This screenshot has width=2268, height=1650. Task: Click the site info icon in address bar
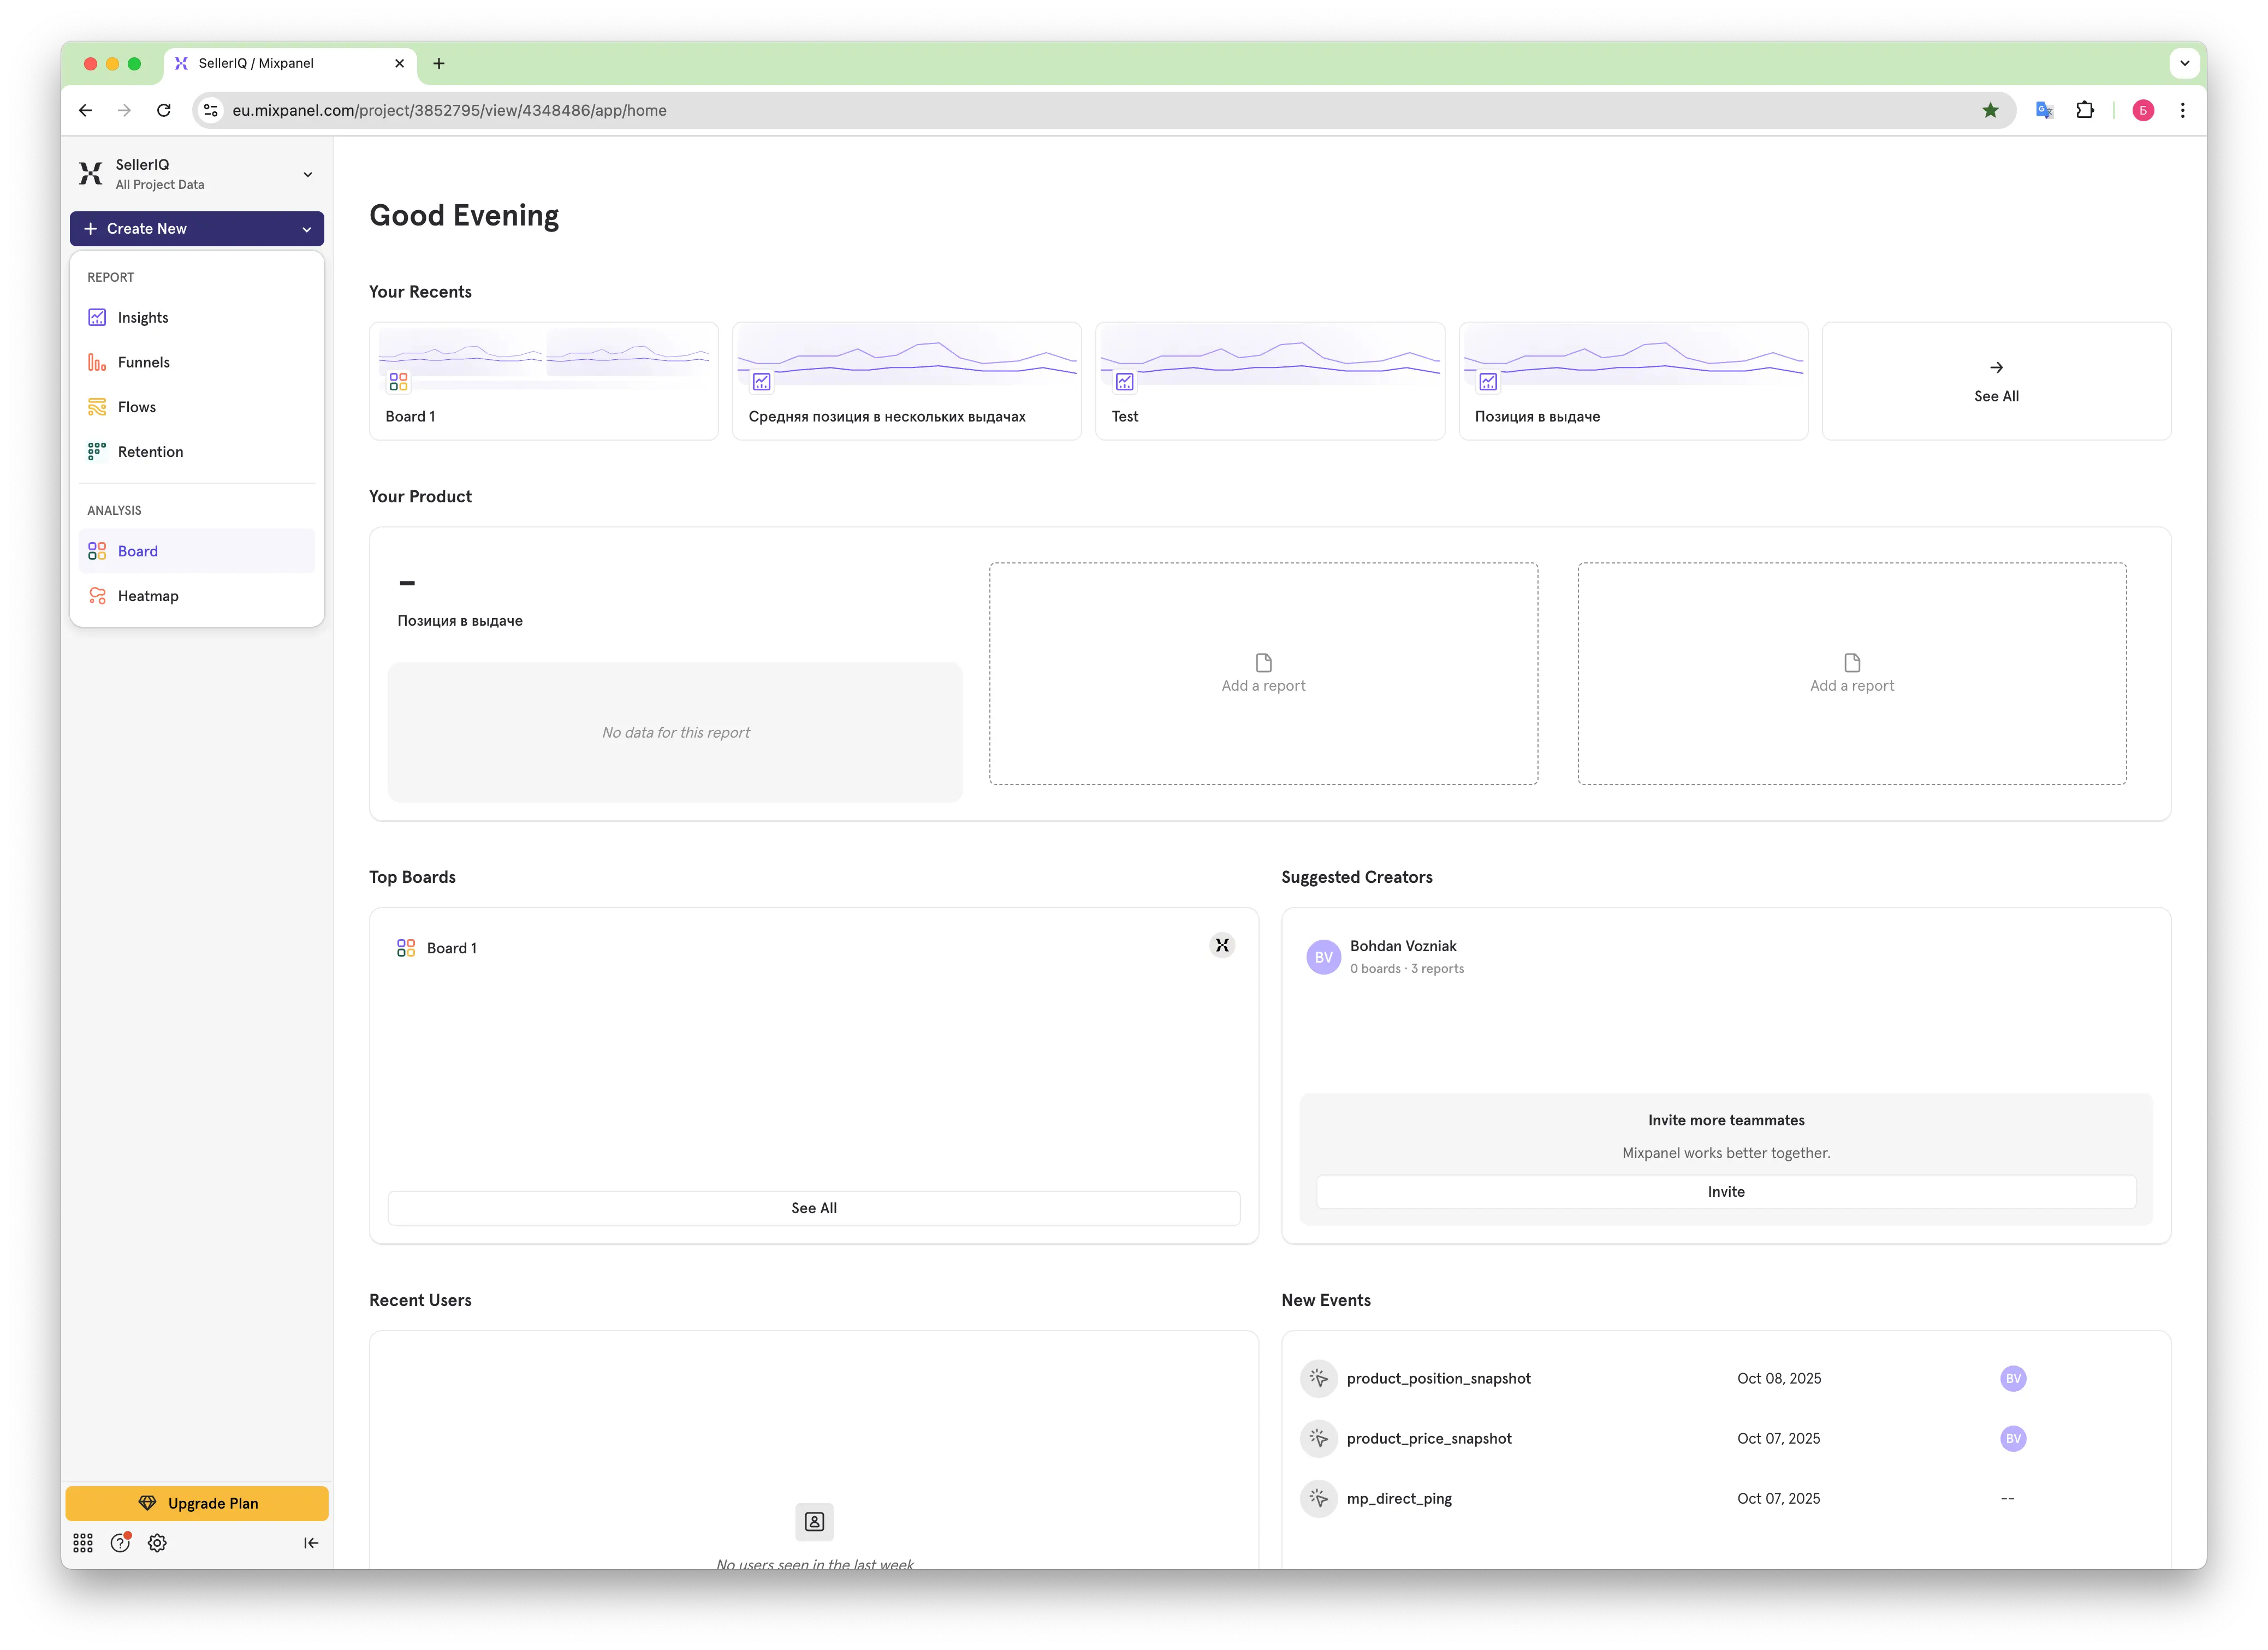click(211, 111)
